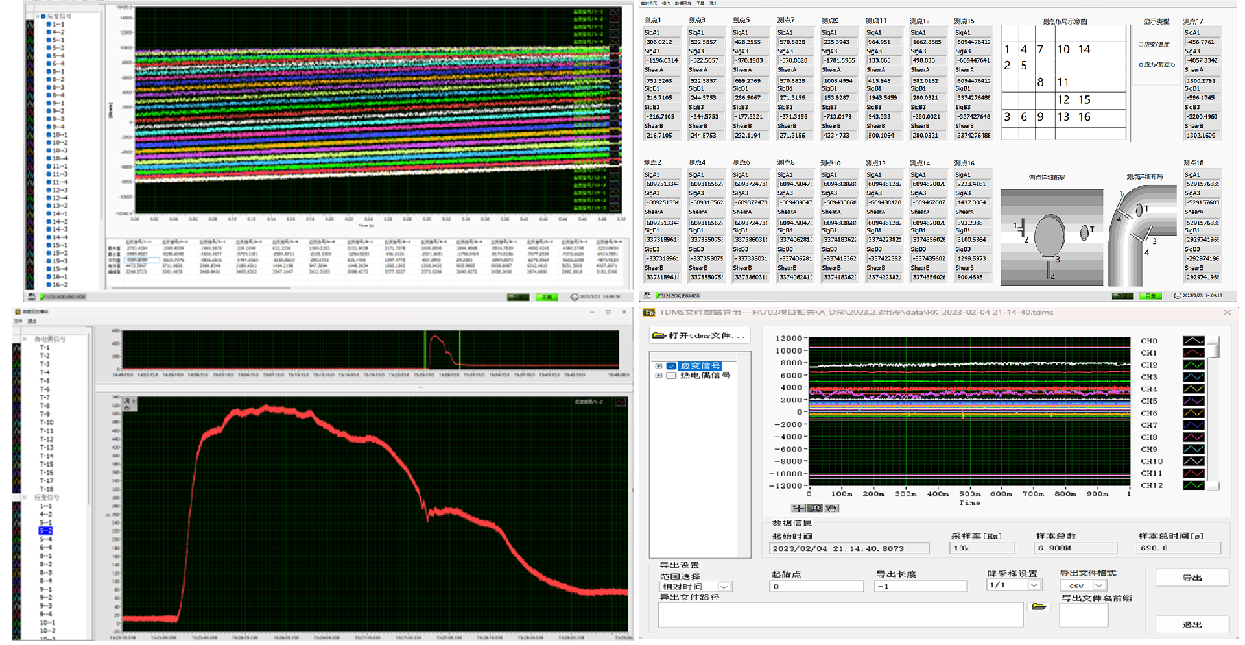The image size is (1245, 645).
Task: Expand the 应变信号 tree node in export dialog
Action: 659,366
